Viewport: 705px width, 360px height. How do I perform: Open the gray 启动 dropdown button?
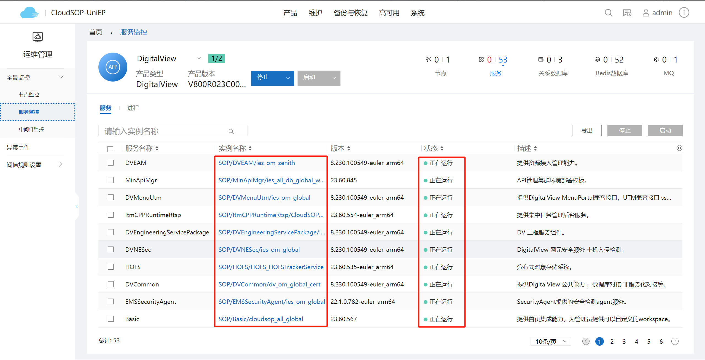coord(319,78)
